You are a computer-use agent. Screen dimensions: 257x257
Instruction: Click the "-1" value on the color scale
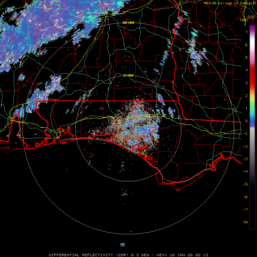(x=245, y=134)
